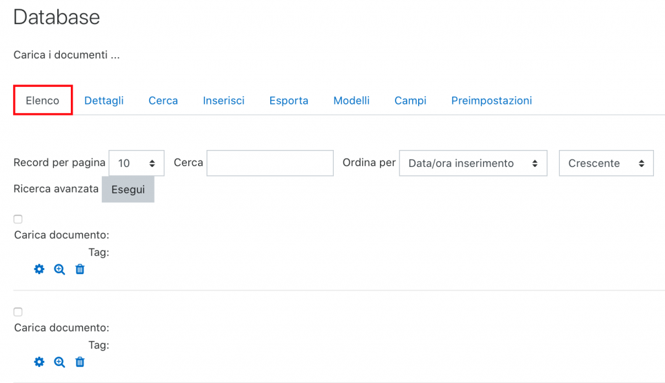Open the Crescente sort order dropdown
665x383 pixels.
pyautogui.click(x=606, y=163)
